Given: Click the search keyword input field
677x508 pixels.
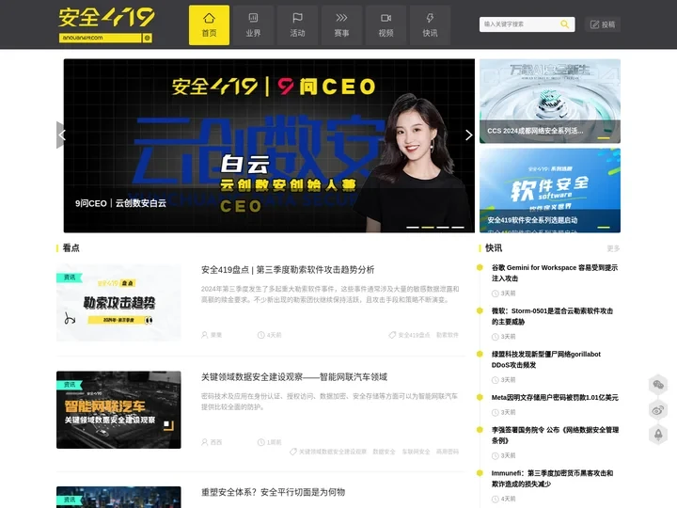Looking at the screenshot, I should [520, 24].
